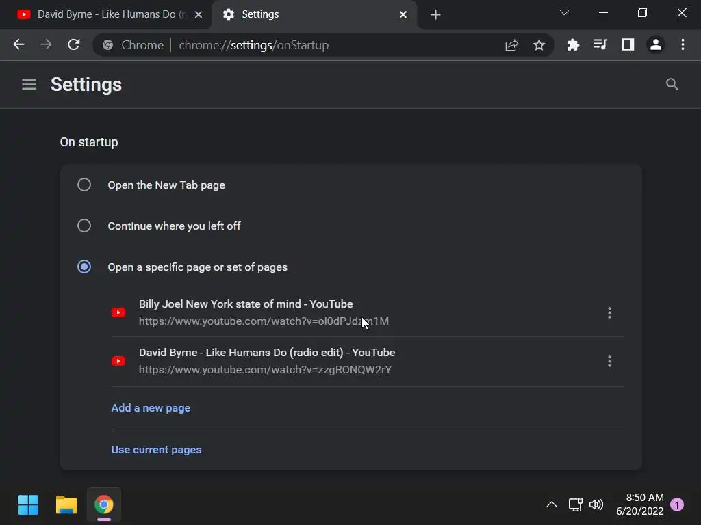Open the clock and date panel
Image resolution: width=701 pixels, height=525 pixels.
[640, 504]
